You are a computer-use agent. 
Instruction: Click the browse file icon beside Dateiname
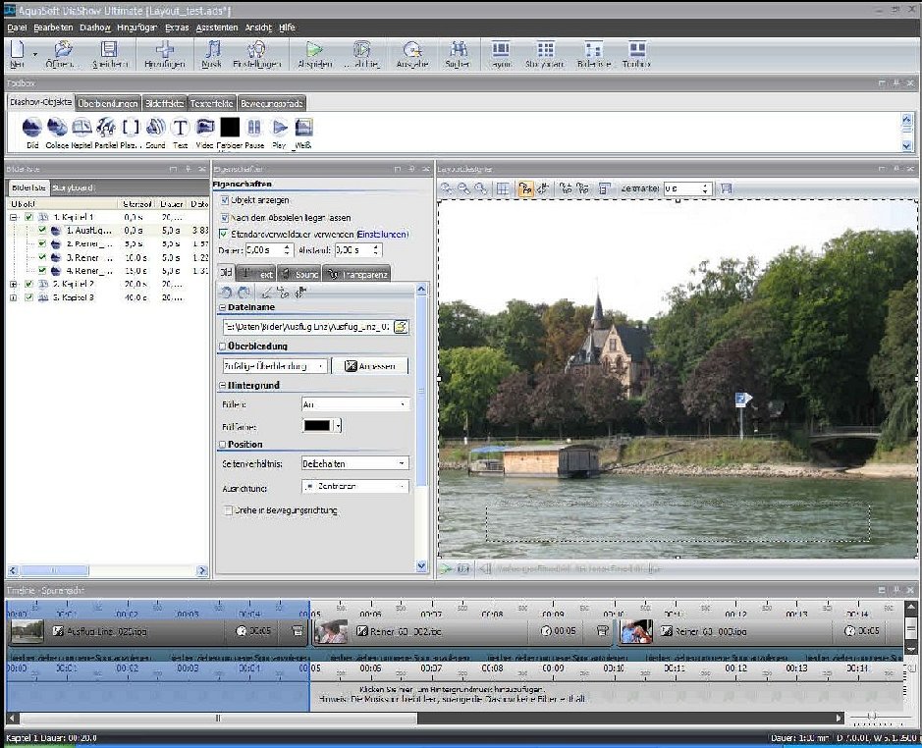[401, 327]
